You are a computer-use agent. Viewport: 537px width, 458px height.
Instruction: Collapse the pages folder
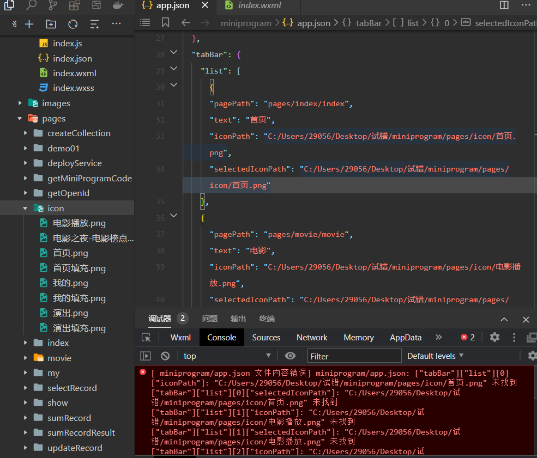click(x=20, y=118)
